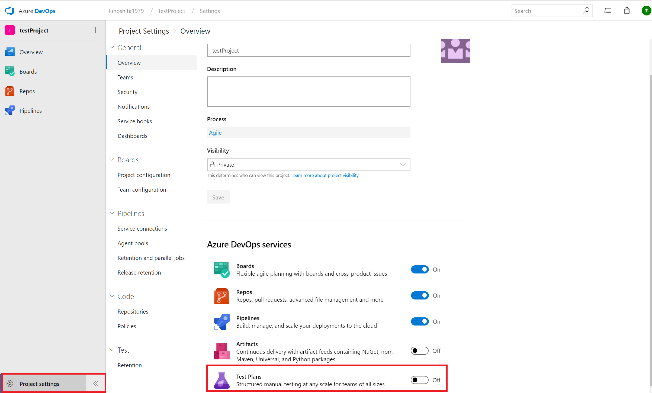Collapse the Test settings section
The width and height of the screenshot is (652, 393).
pos(112,350)
